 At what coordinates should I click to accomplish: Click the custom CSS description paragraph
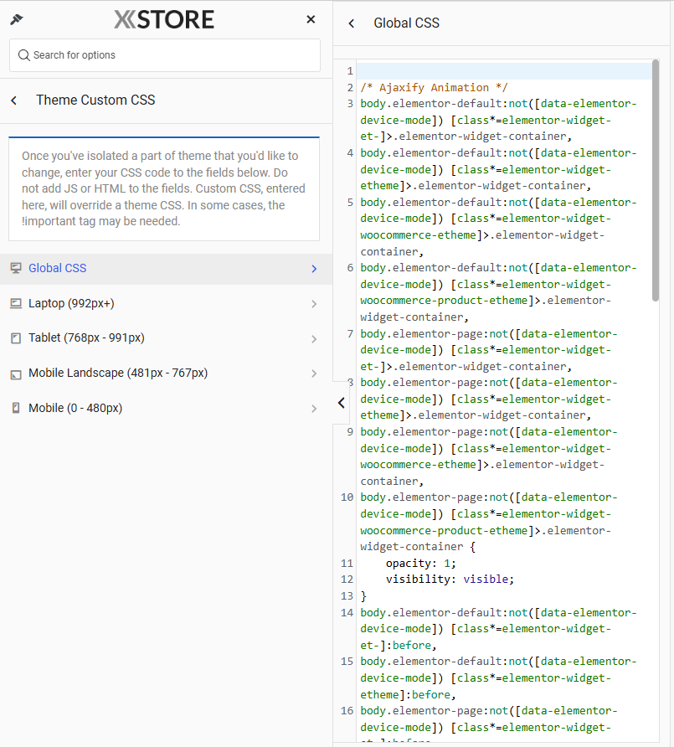(x=164, y=188)
